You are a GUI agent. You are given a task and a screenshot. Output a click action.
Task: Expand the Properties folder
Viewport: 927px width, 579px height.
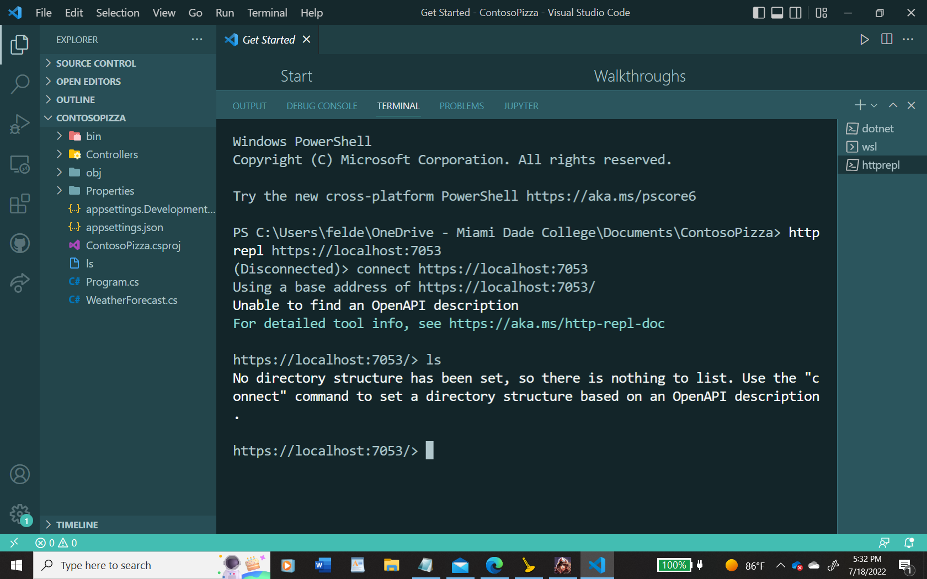click(128, 191)
